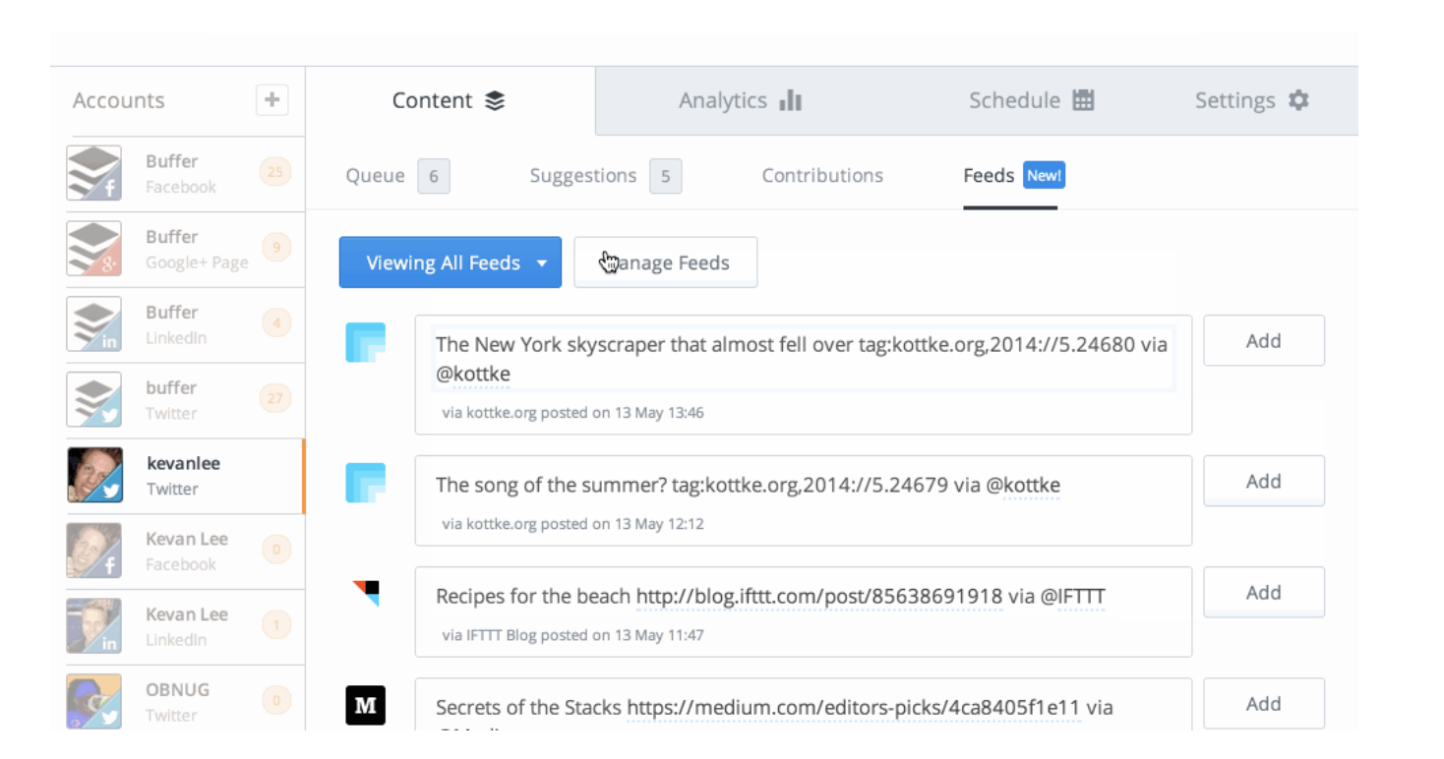Click the buffer Twitter avatar icon
This screenshot has height=759, width=1444.
tap(94, 400)
